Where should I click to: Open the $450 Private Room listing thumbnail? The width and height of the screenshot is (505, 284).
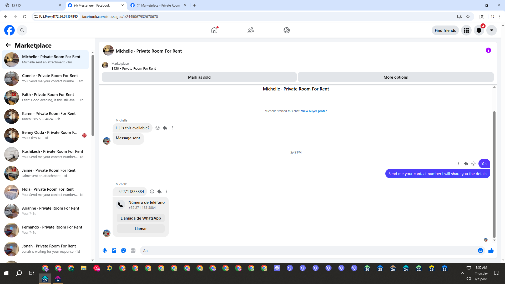[105, 65]
